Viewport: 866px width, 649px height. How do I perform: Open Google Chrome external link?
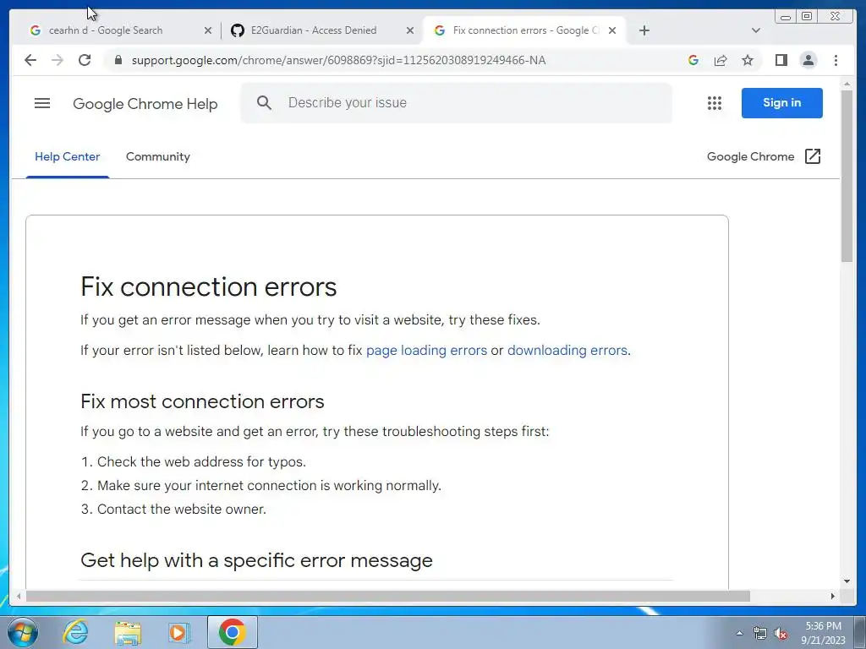[764, 156]
